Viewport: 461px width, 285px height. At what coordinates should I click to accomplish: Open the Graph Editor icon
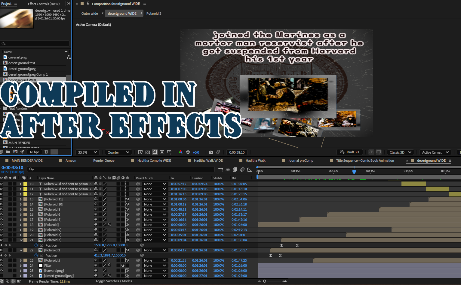[x=250, y=169]
